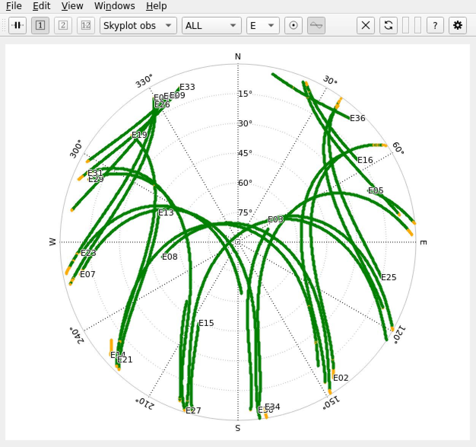Click satellite track label E13
The width and height of the screenshot is (476, 447).
click(x=166, y=212)
